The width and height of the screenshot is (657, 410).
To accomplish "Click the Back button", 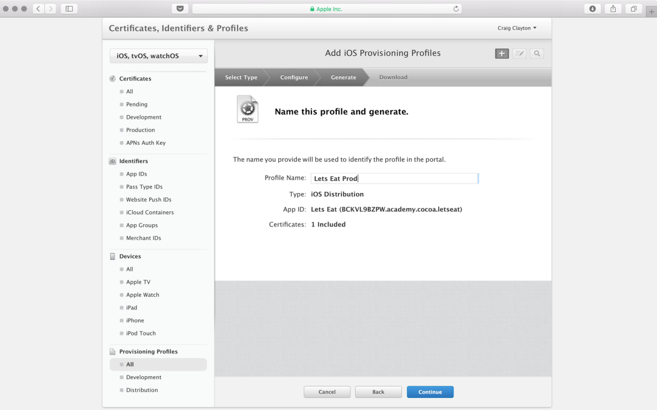I will (x=378, y=392).
